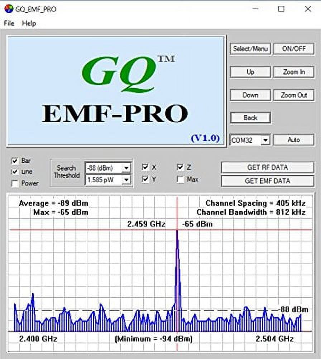This screenshot has width=321, height=359.
Task: Click the '(Minimum = -94 dBm)' label
Action: pos(154,339)
